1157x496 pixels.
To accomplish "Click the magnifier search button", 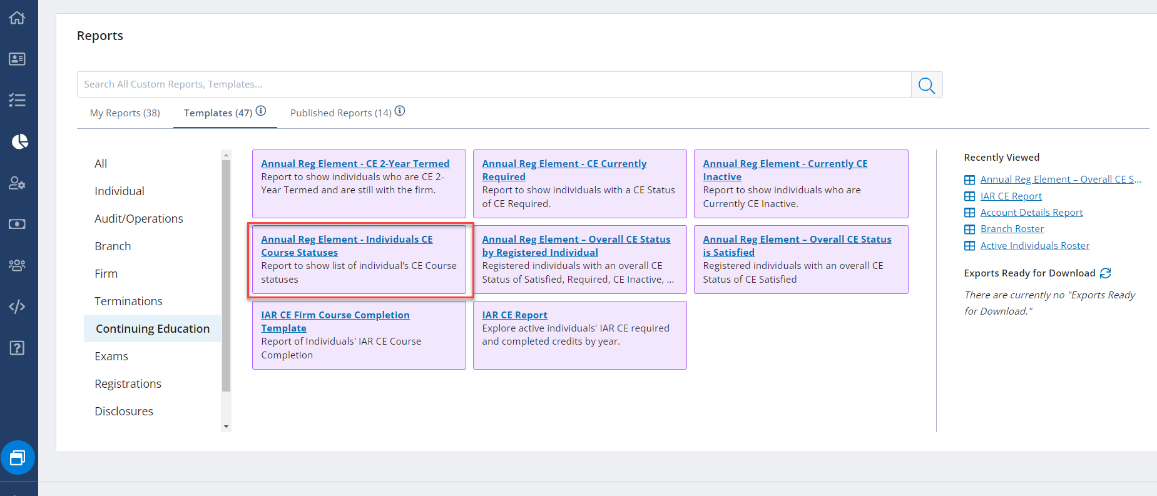I will [926, 85].
